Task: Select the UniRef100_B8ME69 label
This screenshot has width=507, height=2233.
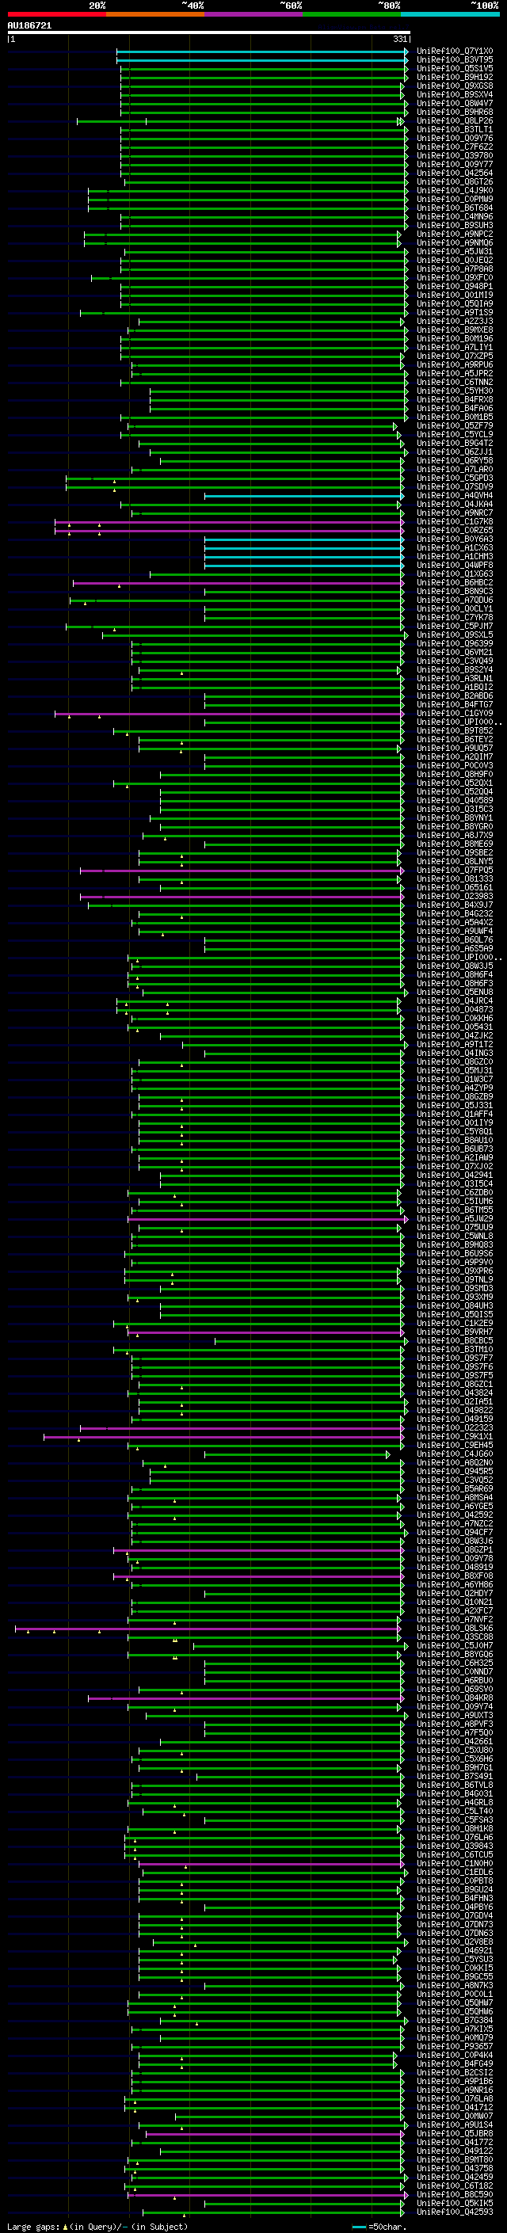Action: click(454, 844)
